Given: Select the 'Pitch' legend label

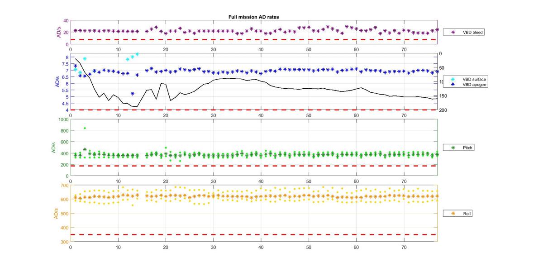Looking at the screenshot, I should (x=467, y=148).
